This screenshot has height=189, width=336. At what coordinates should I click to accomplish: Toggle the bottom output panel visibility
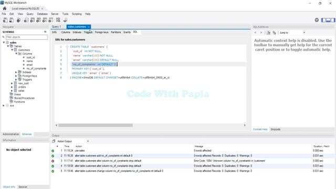[x=328, y=20]
